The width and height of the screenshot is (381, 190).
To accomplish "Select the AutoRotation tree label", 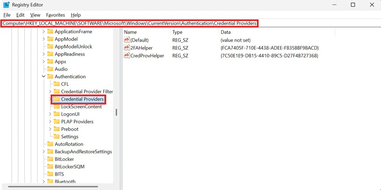I will coord(69,145).
